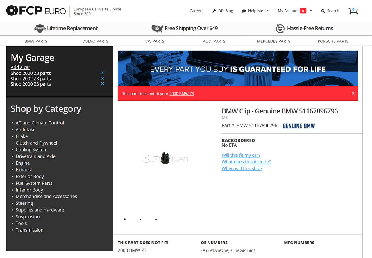The image size is (372, 258).
Task: Expand the Help Me dropdown arrow
Action: click(x=267, y=11)
